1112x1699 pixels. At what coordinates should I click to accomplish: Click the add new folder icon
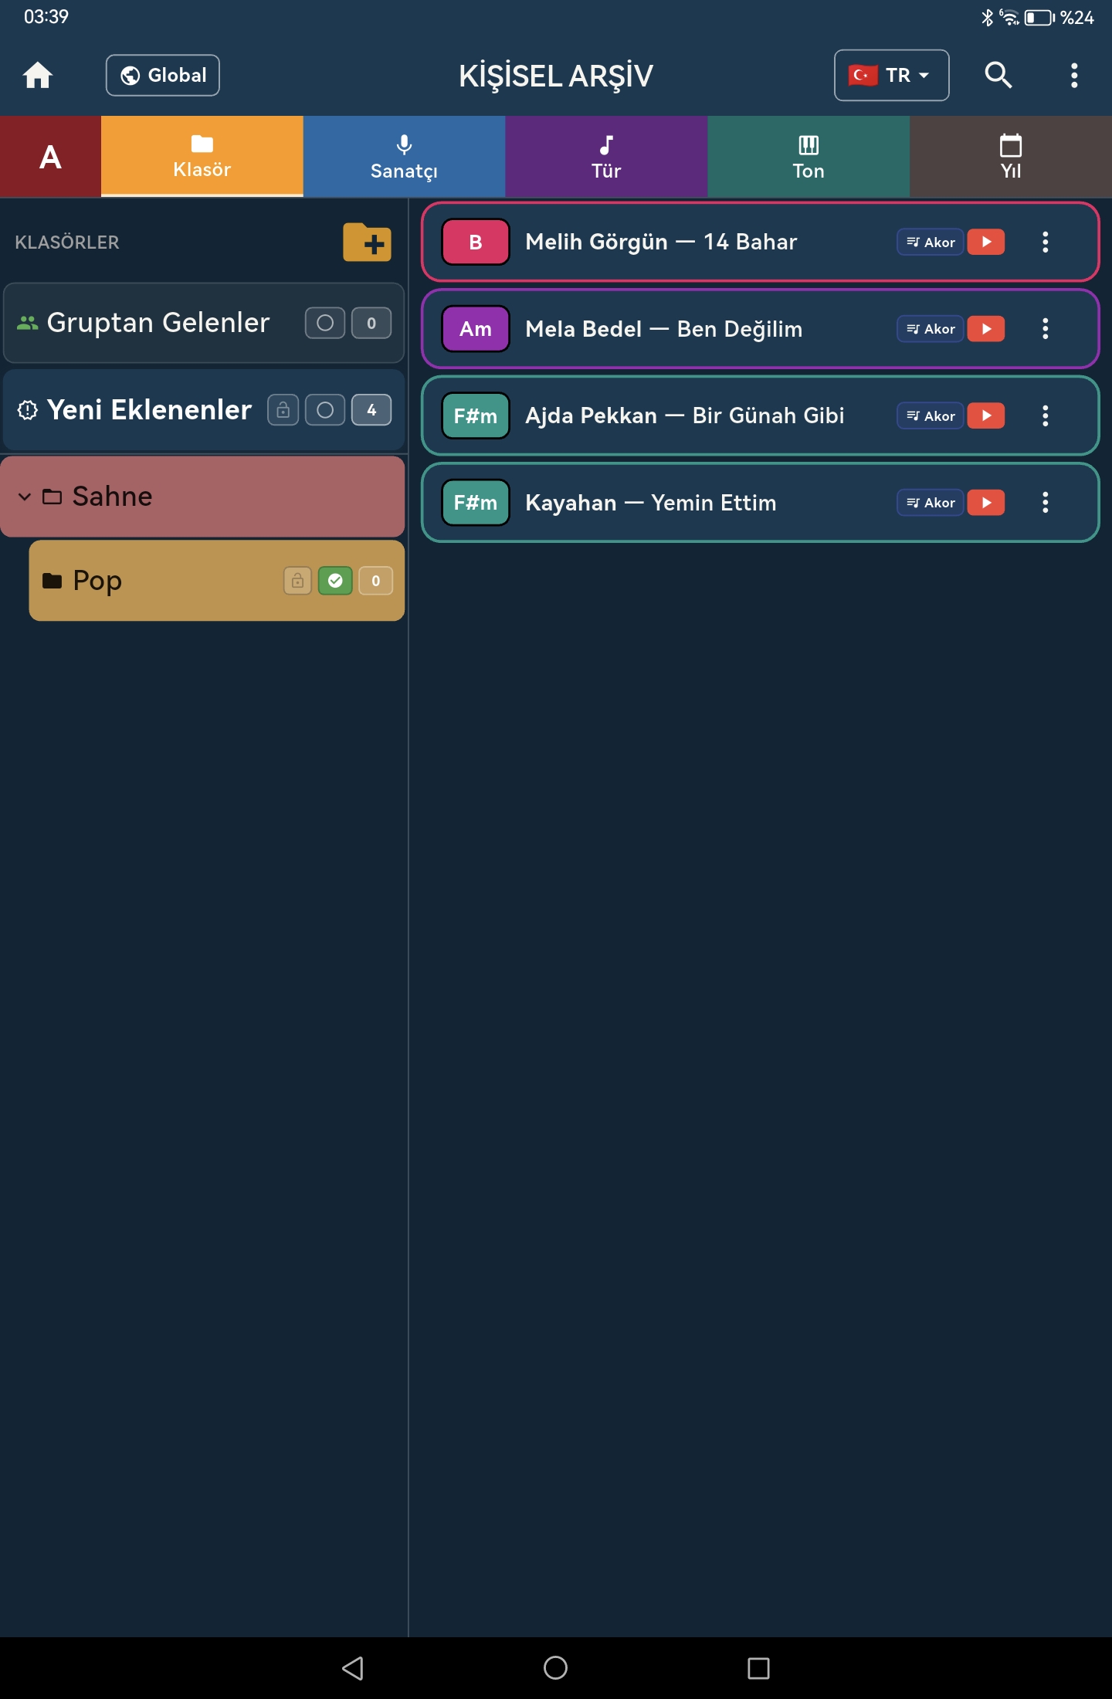coord(367,242)
